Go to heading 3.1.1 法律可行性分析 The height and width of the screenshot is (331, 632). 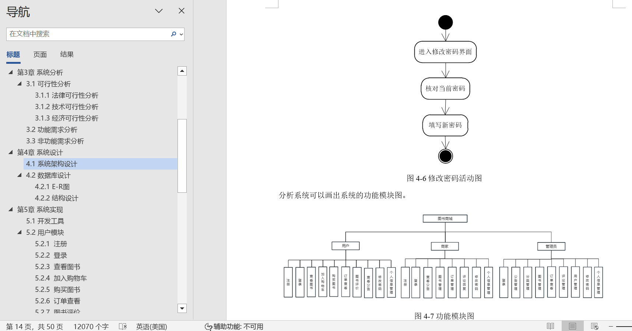pyautogui.click(x=67, y=95)
